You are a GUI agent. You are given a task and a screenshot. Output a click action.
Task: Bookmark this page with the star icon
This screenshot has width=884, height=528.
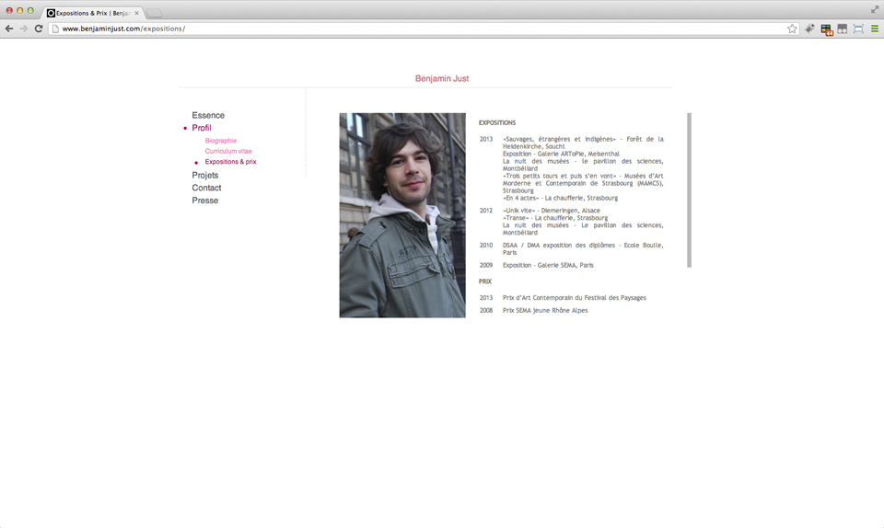792,29
